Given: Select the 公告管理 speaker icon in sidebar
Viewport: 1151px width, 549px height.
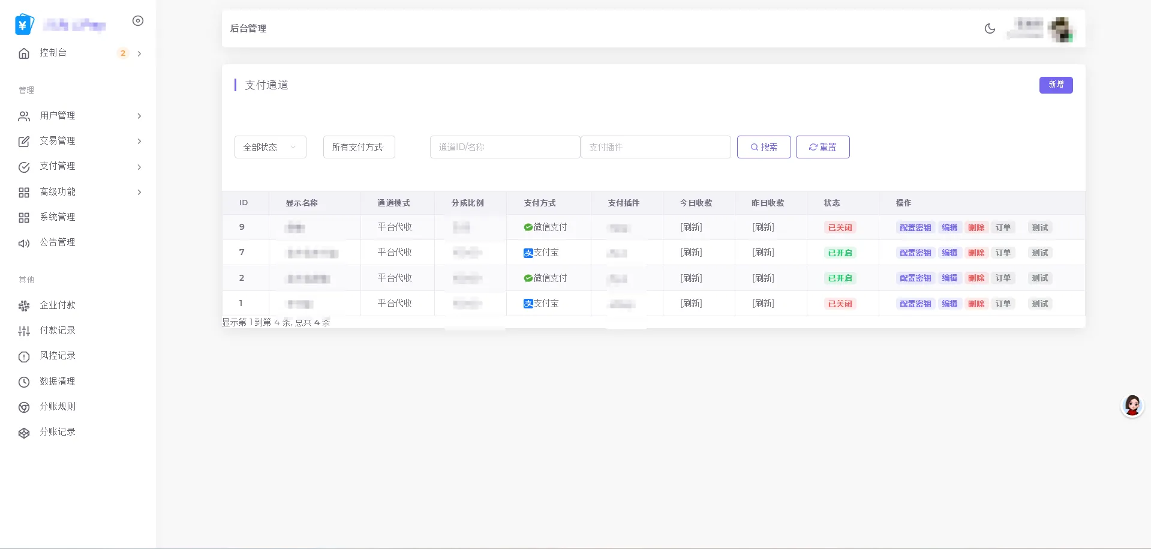Looking at the screenshot, I should [x=24, y=243].
